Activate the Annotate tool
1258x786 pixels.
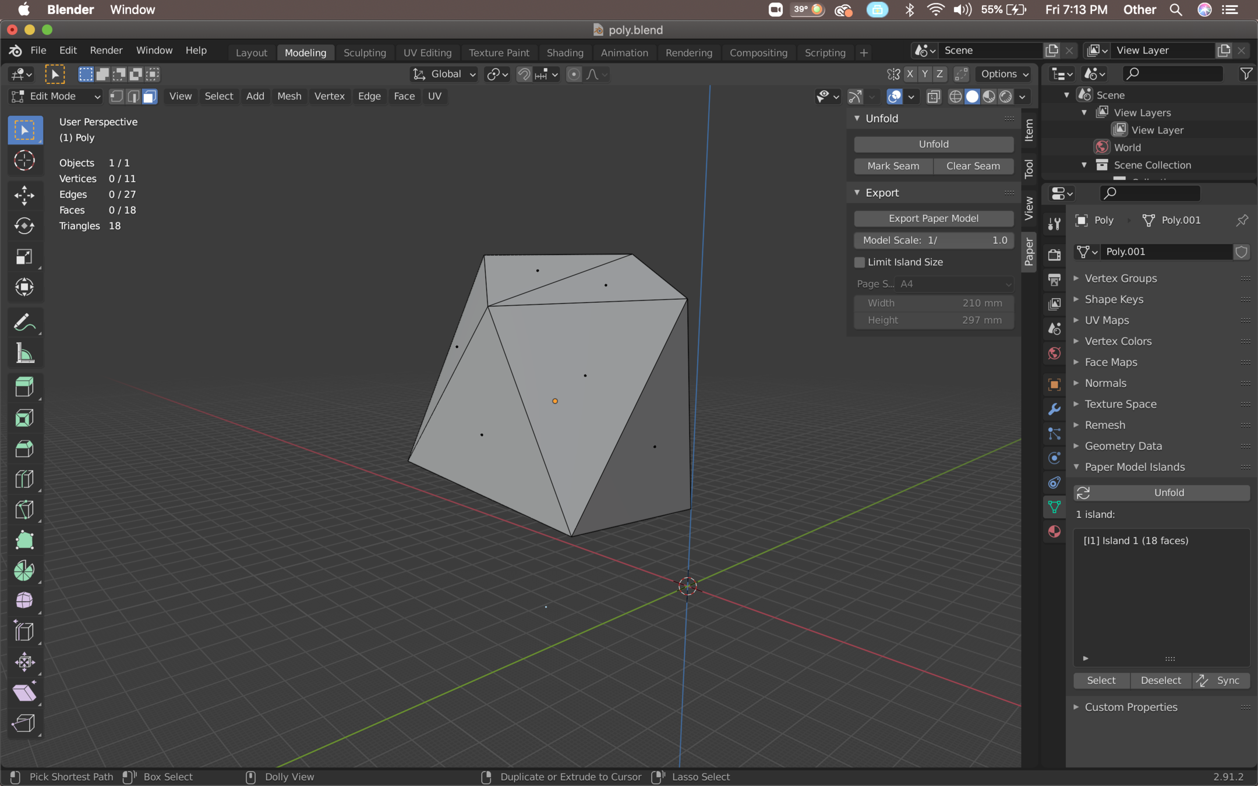[x=24, y=322]
